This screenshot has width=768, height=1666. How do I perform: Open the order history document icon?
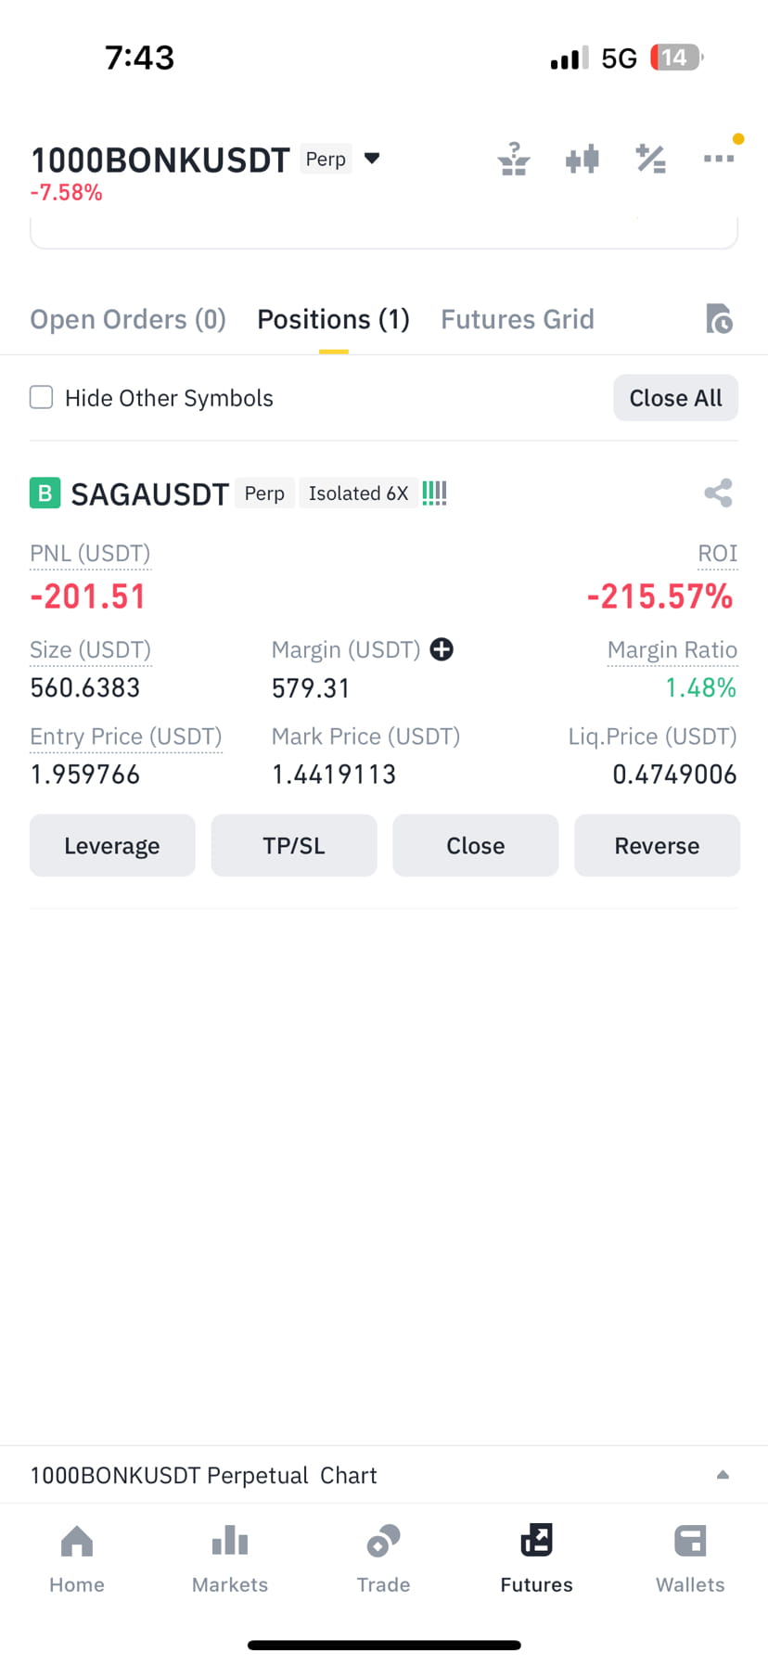tap(719, 318)
